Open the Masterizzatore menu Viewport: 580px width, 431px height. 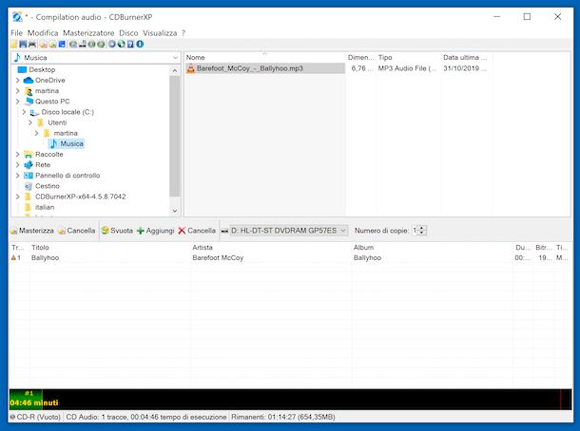tap(88, 33)
